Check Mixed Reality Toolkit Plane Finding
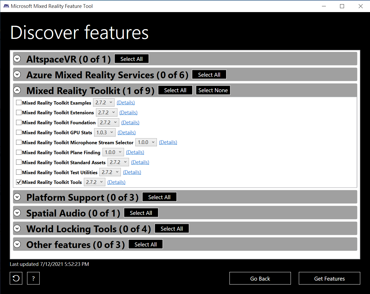Viewport: 370px width, 294px height. pos(19,152)
